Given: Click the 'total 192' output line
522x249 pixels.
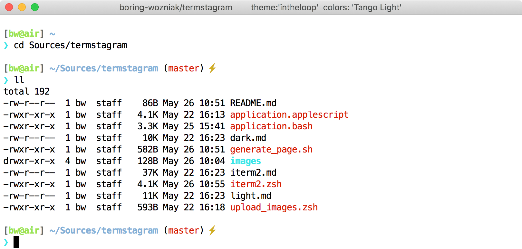Looking at the screenshot, I should click(26, 91).
